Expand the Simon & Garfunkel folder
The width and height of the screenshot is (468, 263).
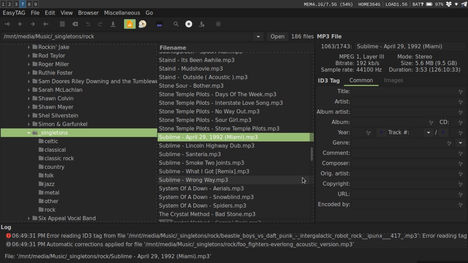tap(29, 124)
